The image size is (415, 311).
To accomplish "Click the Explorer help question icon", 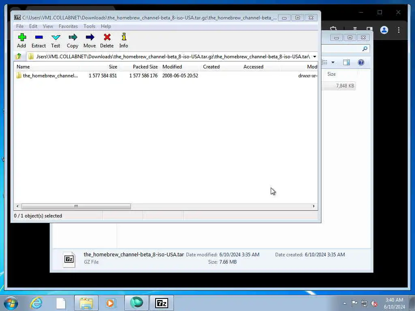I will coord(361,62).
